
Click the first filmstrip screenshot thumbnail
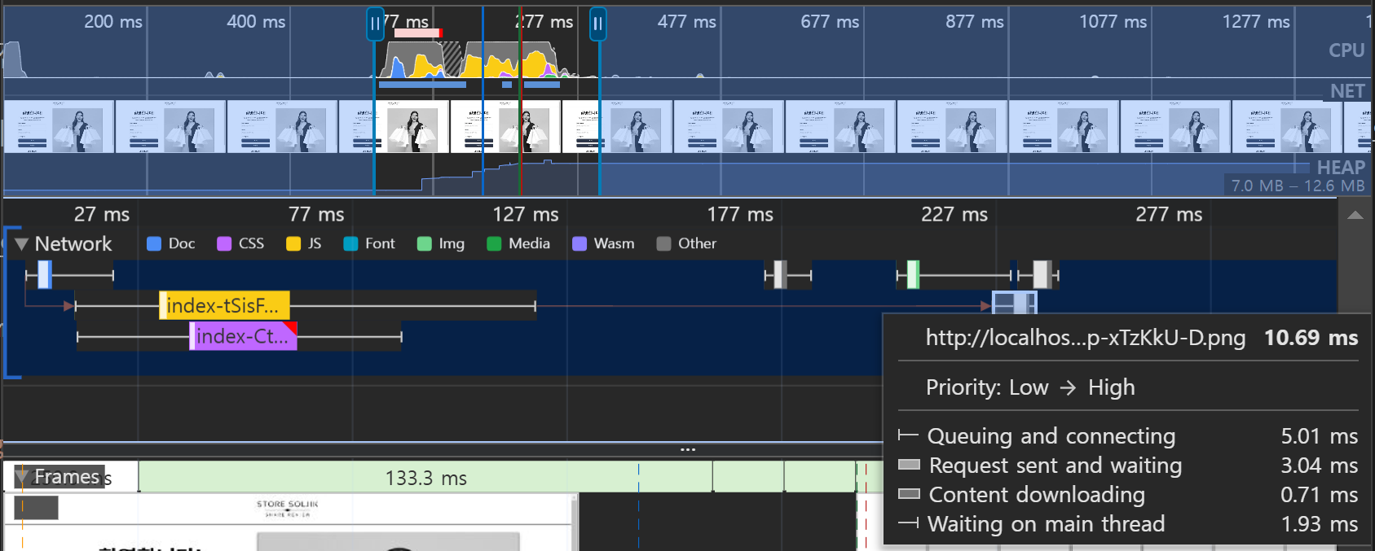[x=58, y=127]
